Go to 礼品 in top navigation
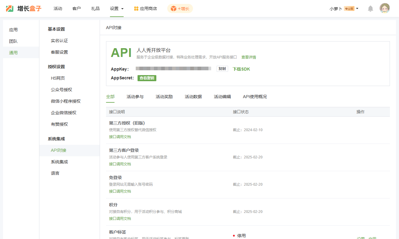This screenshot has height=239, width=399. click(95, 8)
